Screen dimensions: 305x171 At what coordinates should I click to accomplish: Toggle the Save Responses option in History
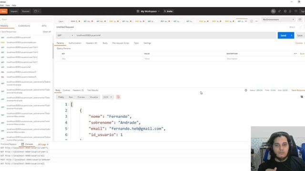click(8, 32)
